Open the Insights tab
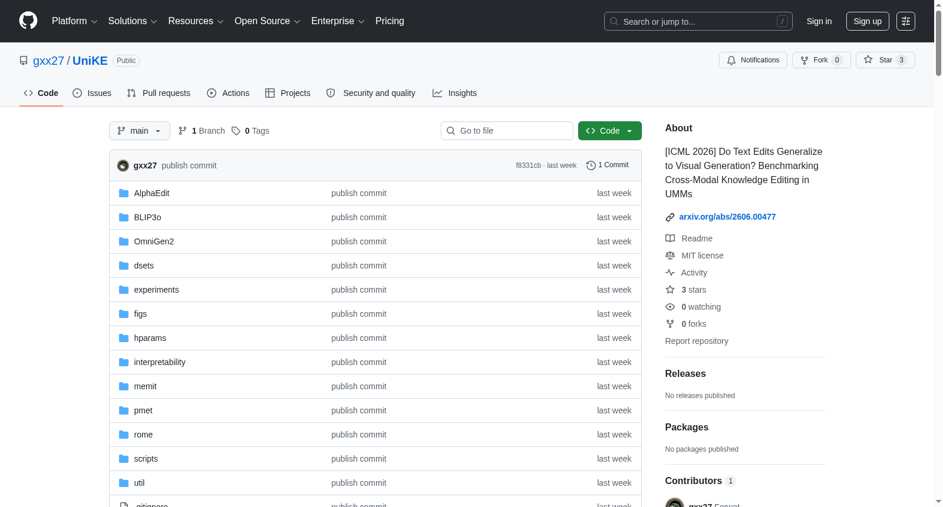The width and height of the screenshot is (943, 507). [x=454, y=93]
